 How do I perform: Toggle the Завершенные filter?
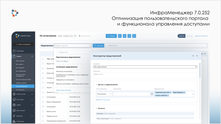tap(84, 36)
